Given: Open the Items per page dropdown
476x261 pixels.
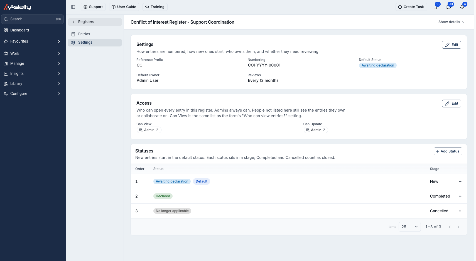Looking at the screenshot, I should 409,227.
